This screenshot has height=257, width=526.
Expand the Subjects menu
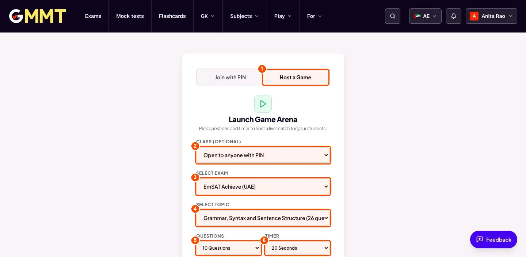tap(244, 16)
